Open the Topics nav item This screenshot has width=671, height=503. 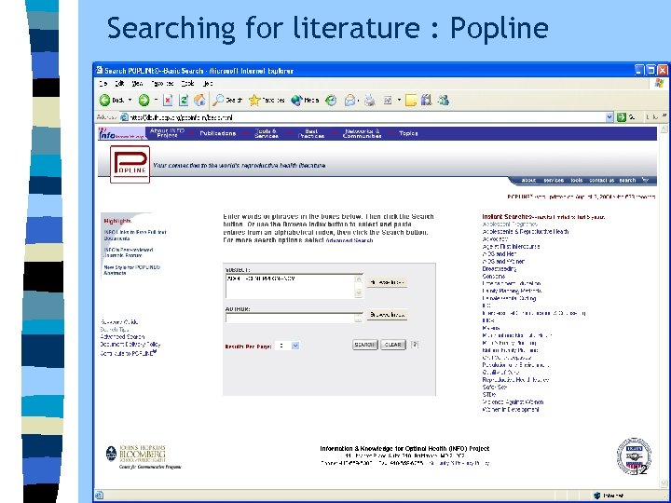(408, 133)
